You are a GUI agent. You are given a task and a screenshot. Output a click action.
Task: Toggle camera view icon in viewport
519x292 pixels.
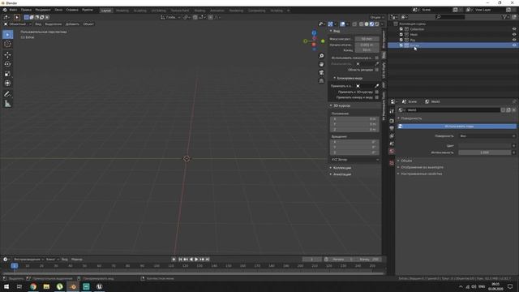(321, 72)
